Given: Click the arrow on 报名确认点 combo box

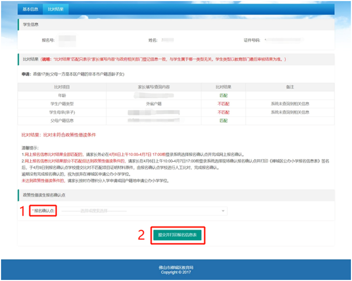Looking at the screenshot, I should [x=223, y=210].
